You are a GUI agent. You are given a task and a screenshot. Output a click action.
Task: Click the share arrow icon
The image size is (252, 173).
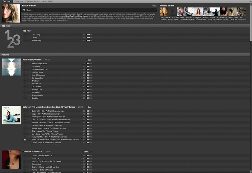(24, 10)
